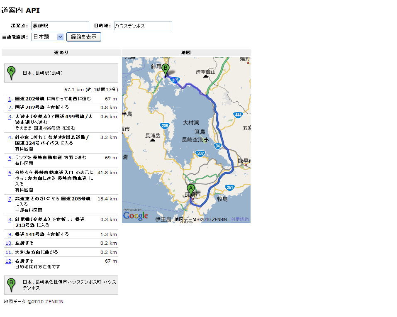Click the 出発点 input field containing 長崎駅
397x317 pixels.
[x=60, y=26]
